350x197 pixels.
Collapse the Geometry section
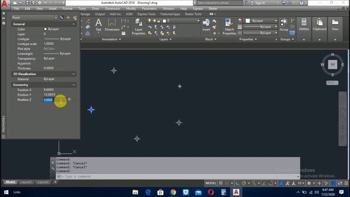(x=73, y=85)
